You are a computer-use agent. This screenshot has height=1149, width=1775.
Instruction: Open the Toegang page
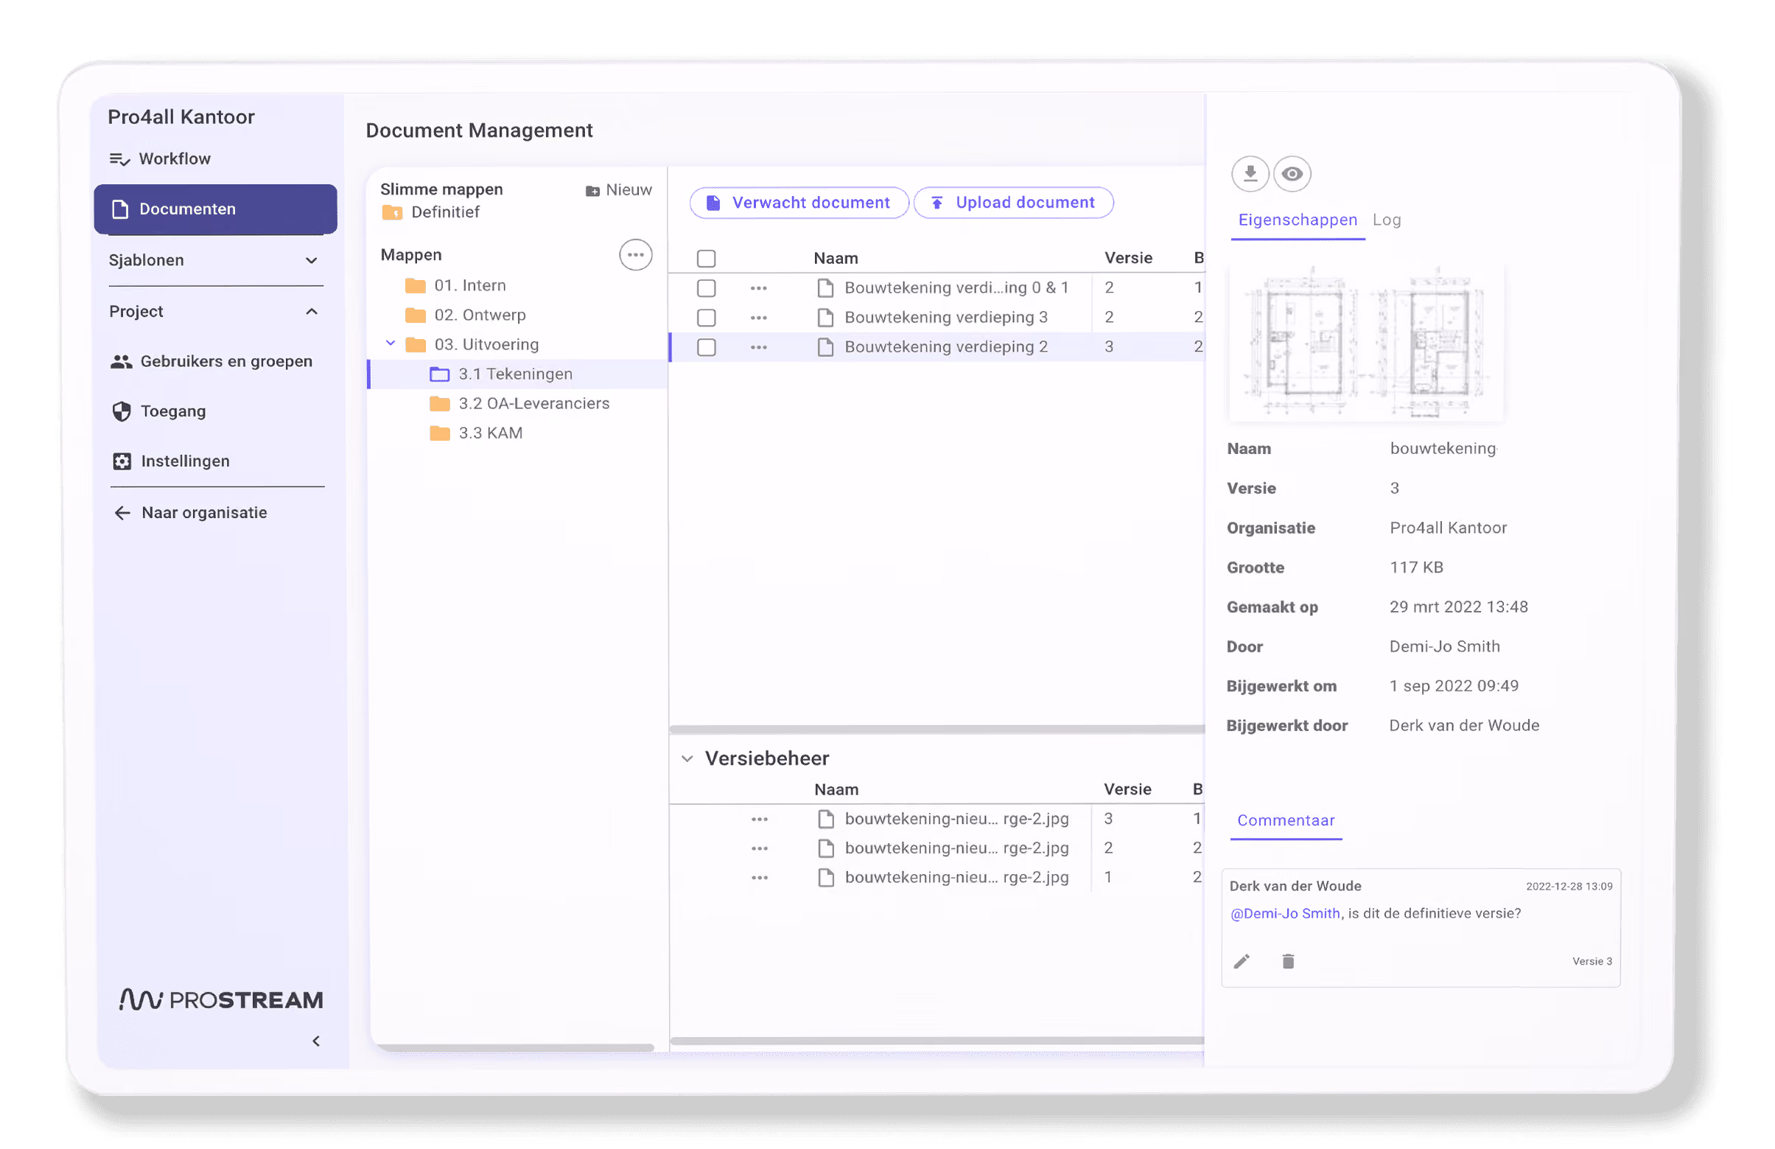click(158, 411)
